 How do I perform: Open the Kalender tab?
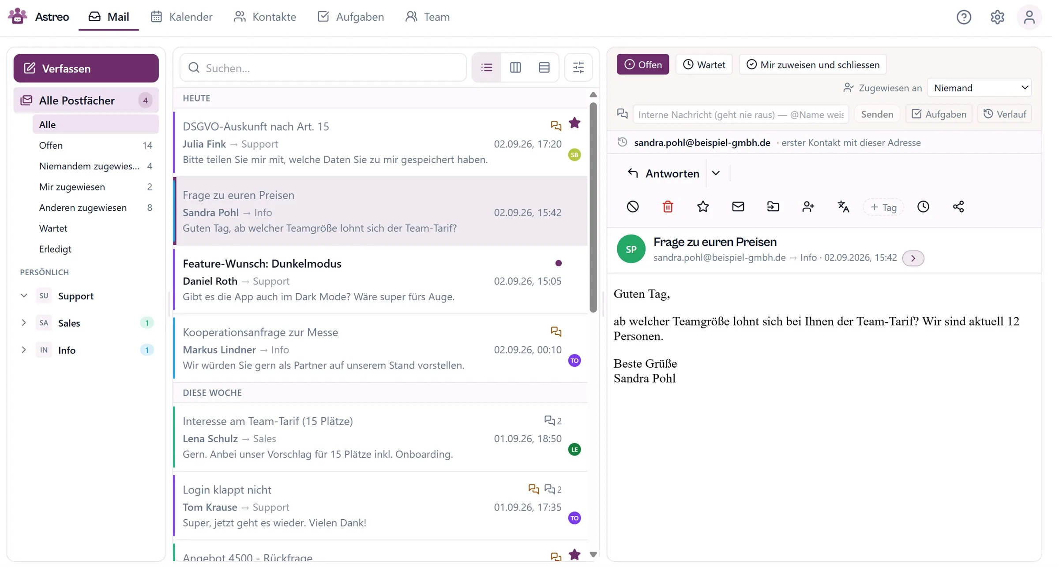pos(183,17)
